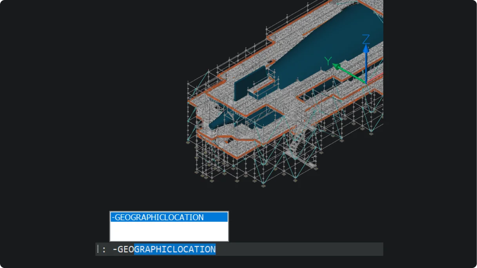Image resolution: width=477 pixels, height=268 pixels.
Task: Select the leftmost scaffold base plate
Action: (189, 143)
